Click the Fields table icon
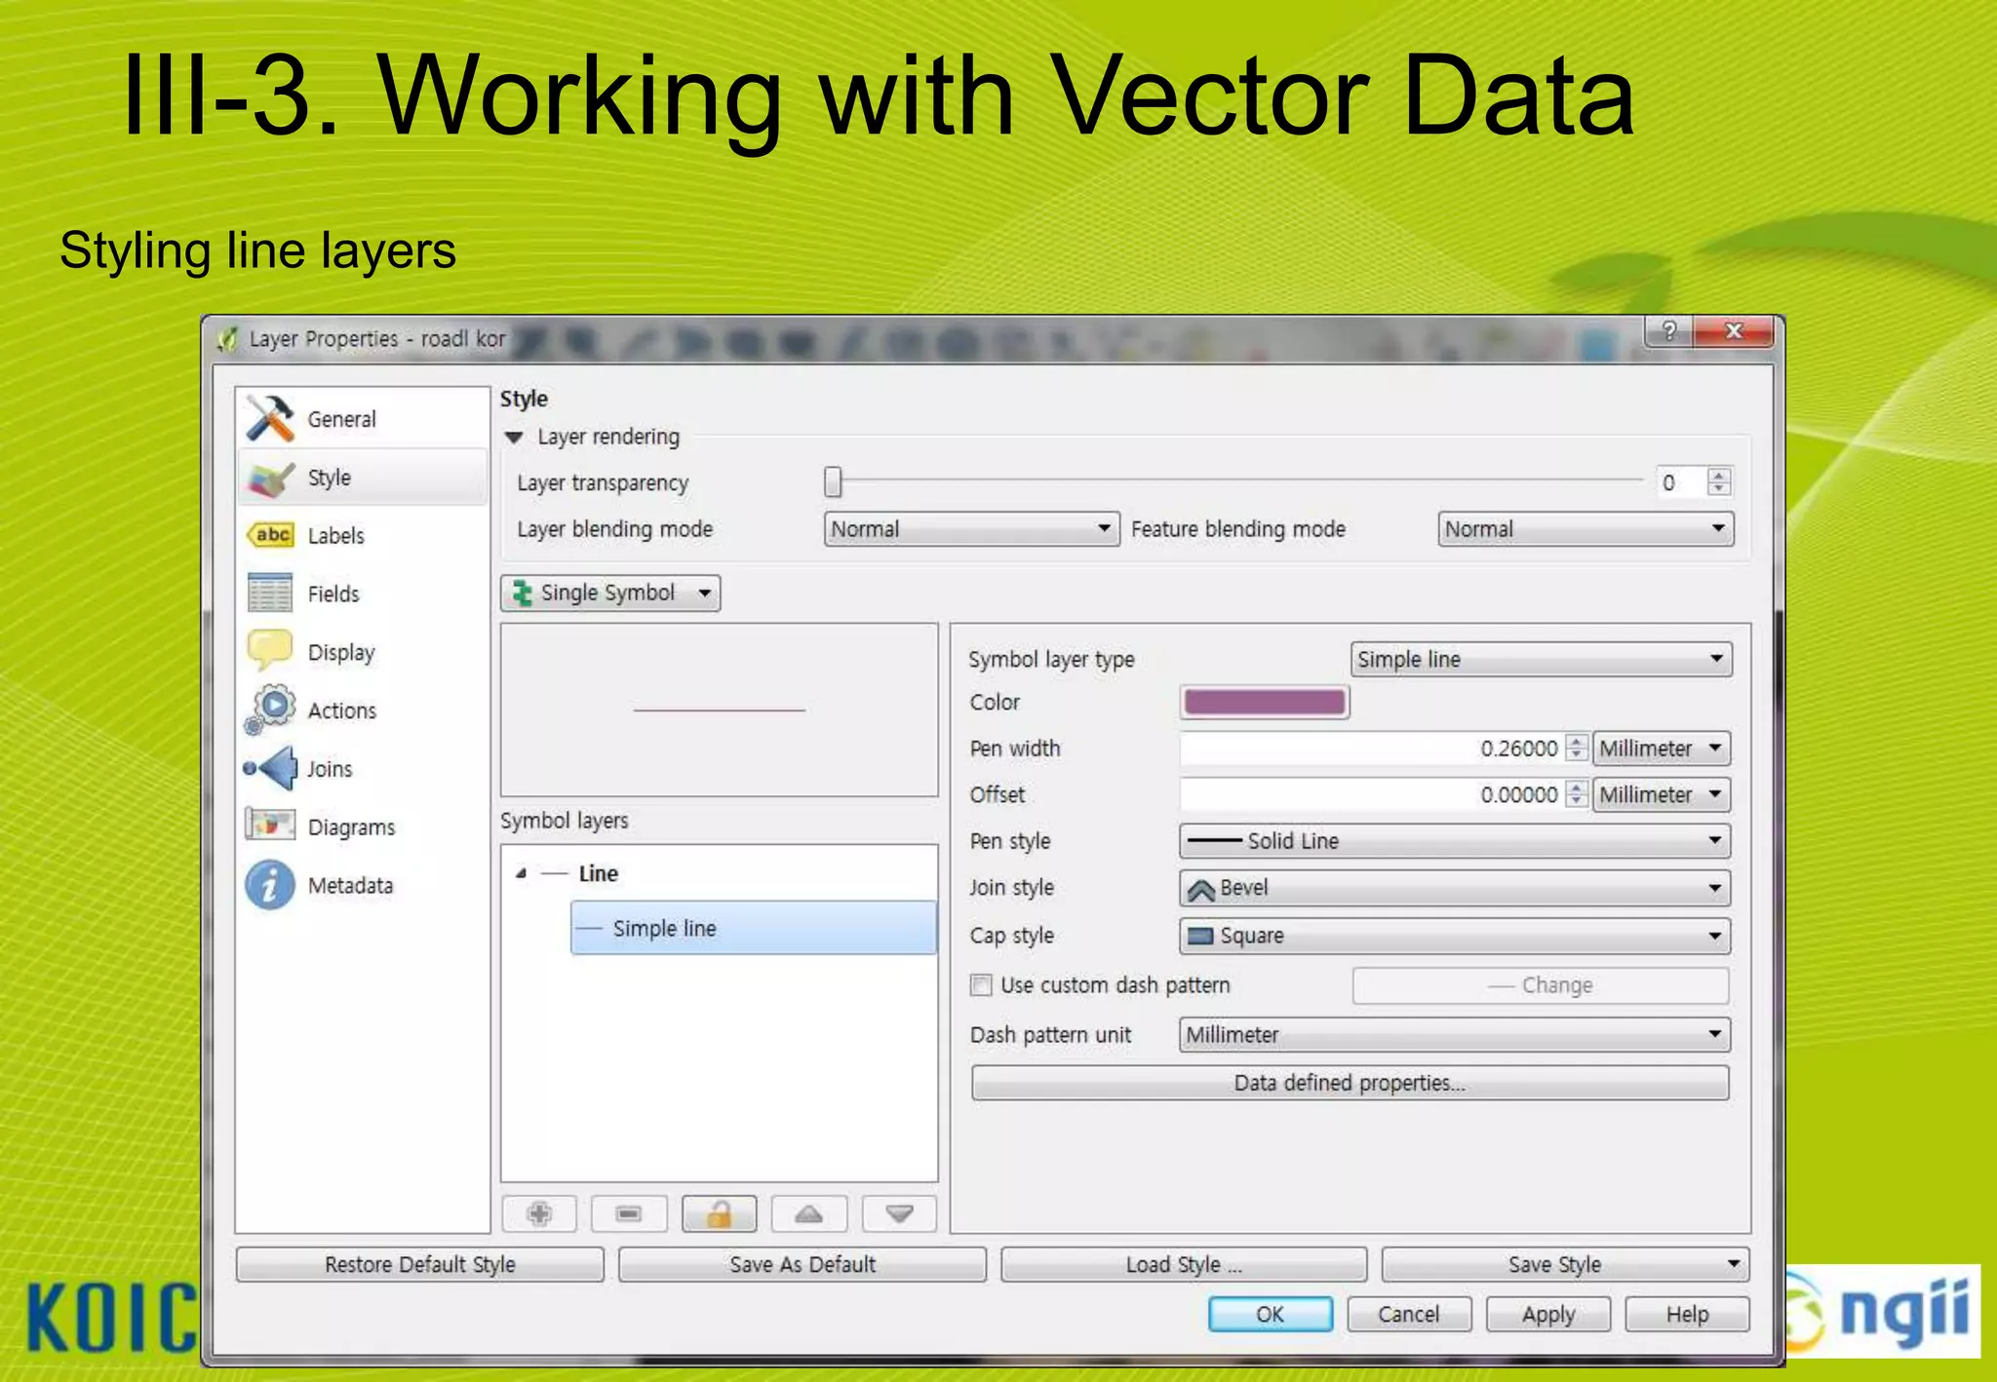Screen dimensions: 1997x1382 [270, 593]
